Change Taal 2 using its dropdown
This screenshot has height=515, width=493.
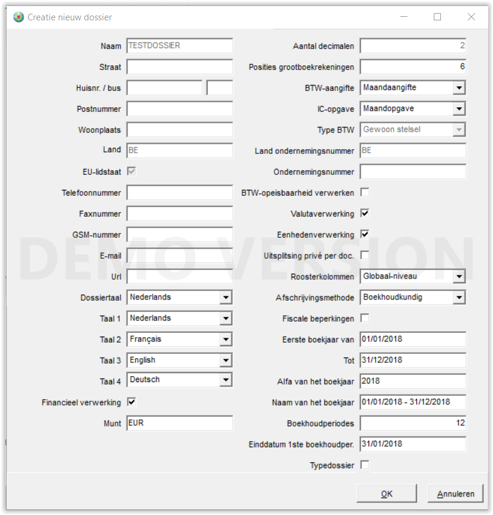click(x=226, y=340)
